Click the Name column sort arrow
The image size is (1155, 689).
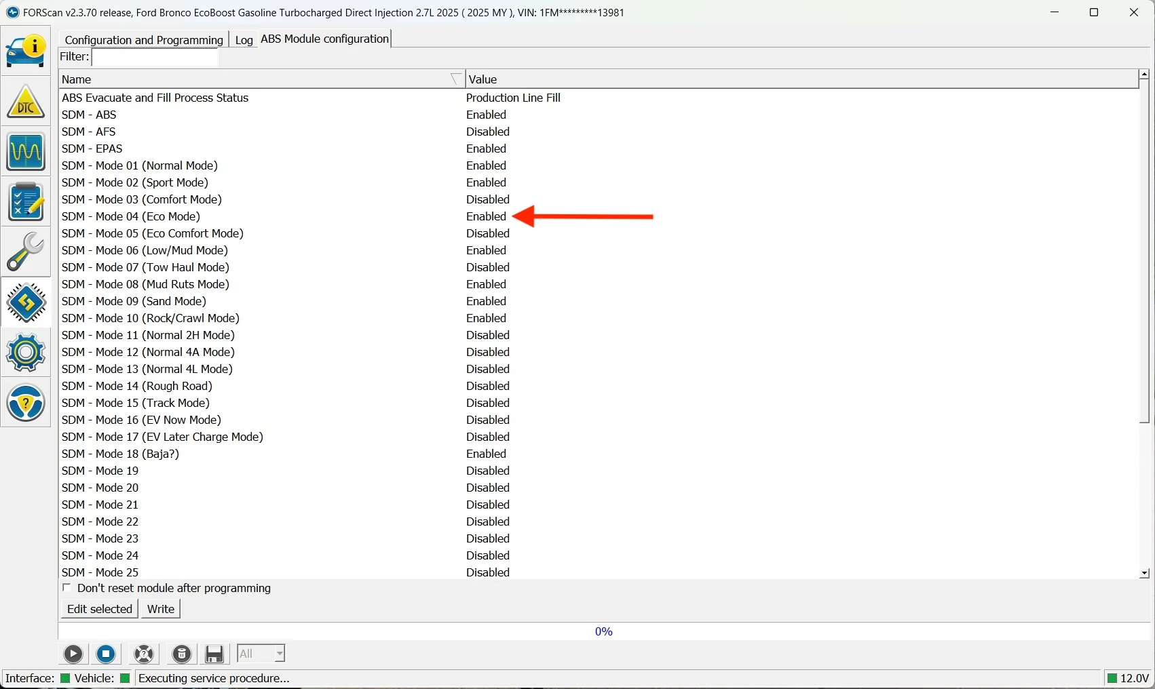(457, 79)
